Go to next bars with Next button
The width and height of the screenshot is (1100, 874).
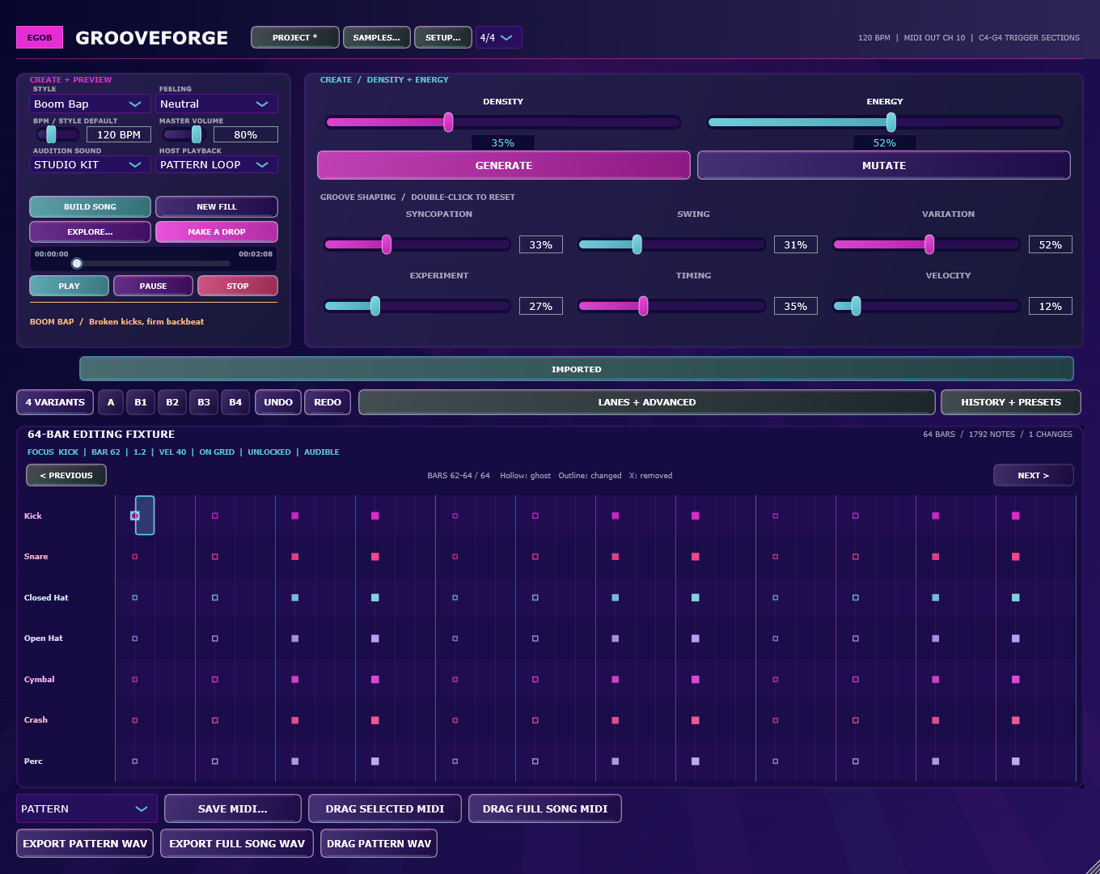1034,475
